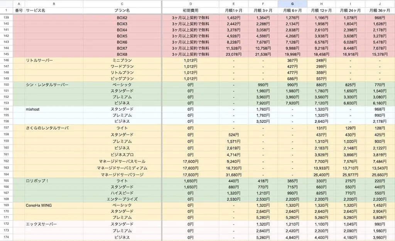Click the '月額1ヶ月' header cell
Screen dimensions: 395x241
coord(233,10)
